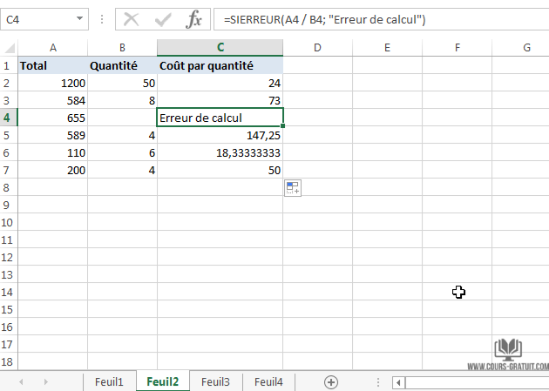Switch to the Feuil1 sheet tab

pyautogui.click(x=109, y=381)
